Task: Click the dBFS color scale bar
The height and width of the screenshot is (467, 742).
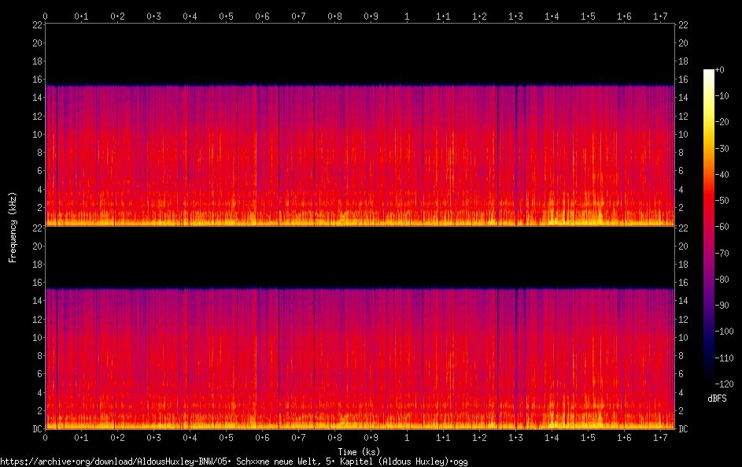Action: (709, 226)
